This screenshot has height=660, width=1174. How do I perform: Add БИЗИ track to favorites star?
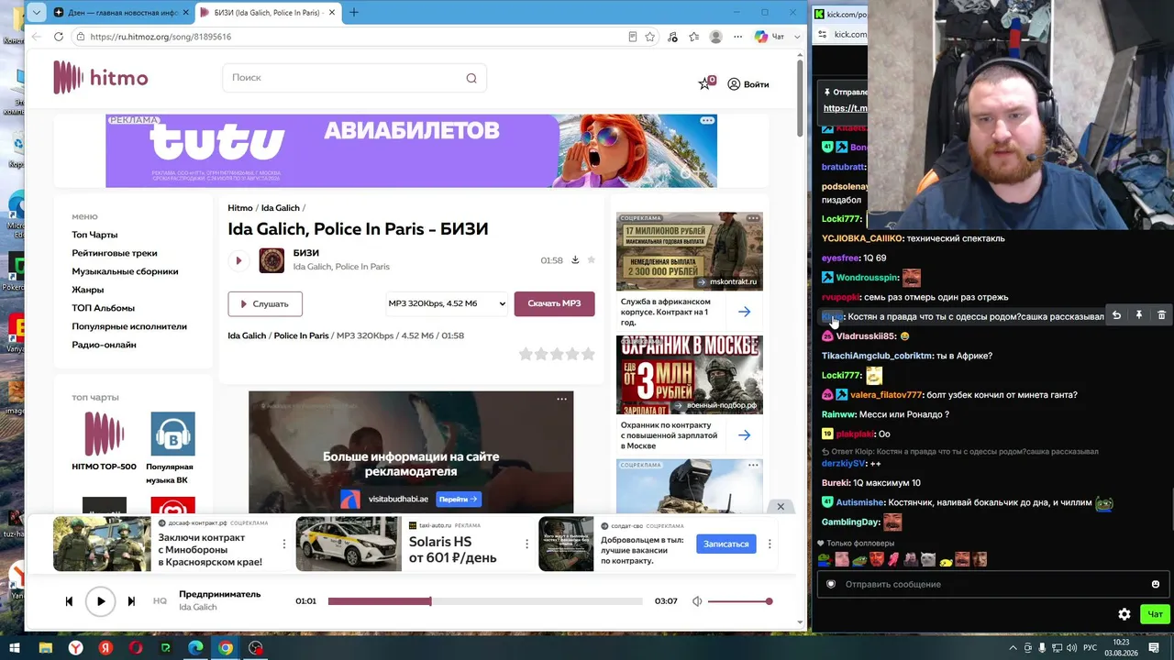pyautogui.click(x=592, y=259)
